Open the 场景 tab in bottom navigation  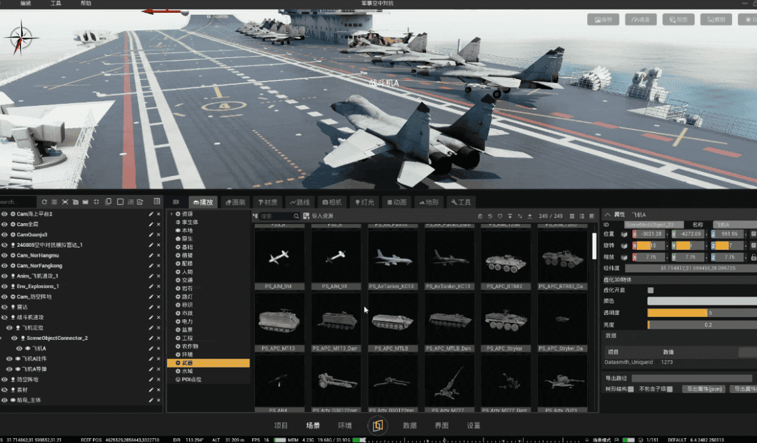(313, 425)
